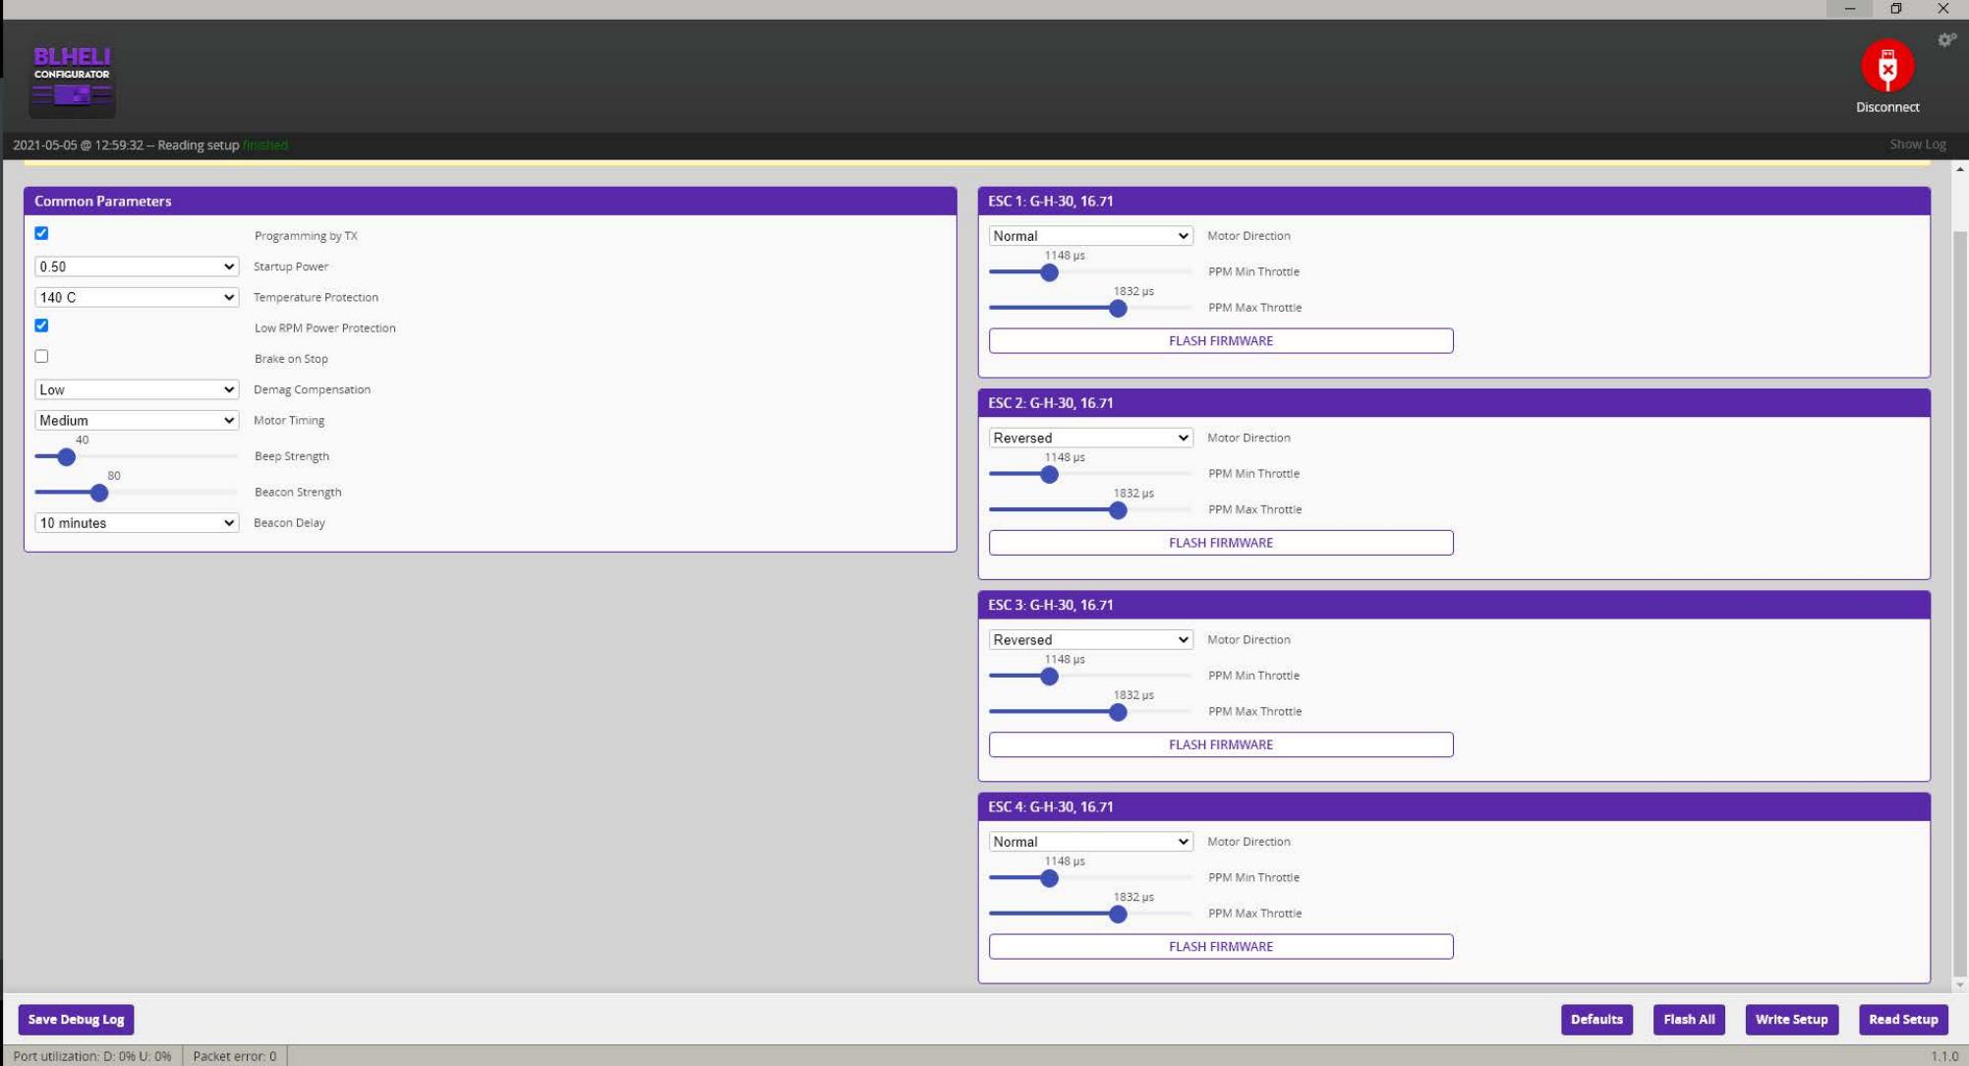Click ESC 3 PPM Min Throttle slider
The width and height of the screenshot is (1969, 1066).
pos(1090,677)
